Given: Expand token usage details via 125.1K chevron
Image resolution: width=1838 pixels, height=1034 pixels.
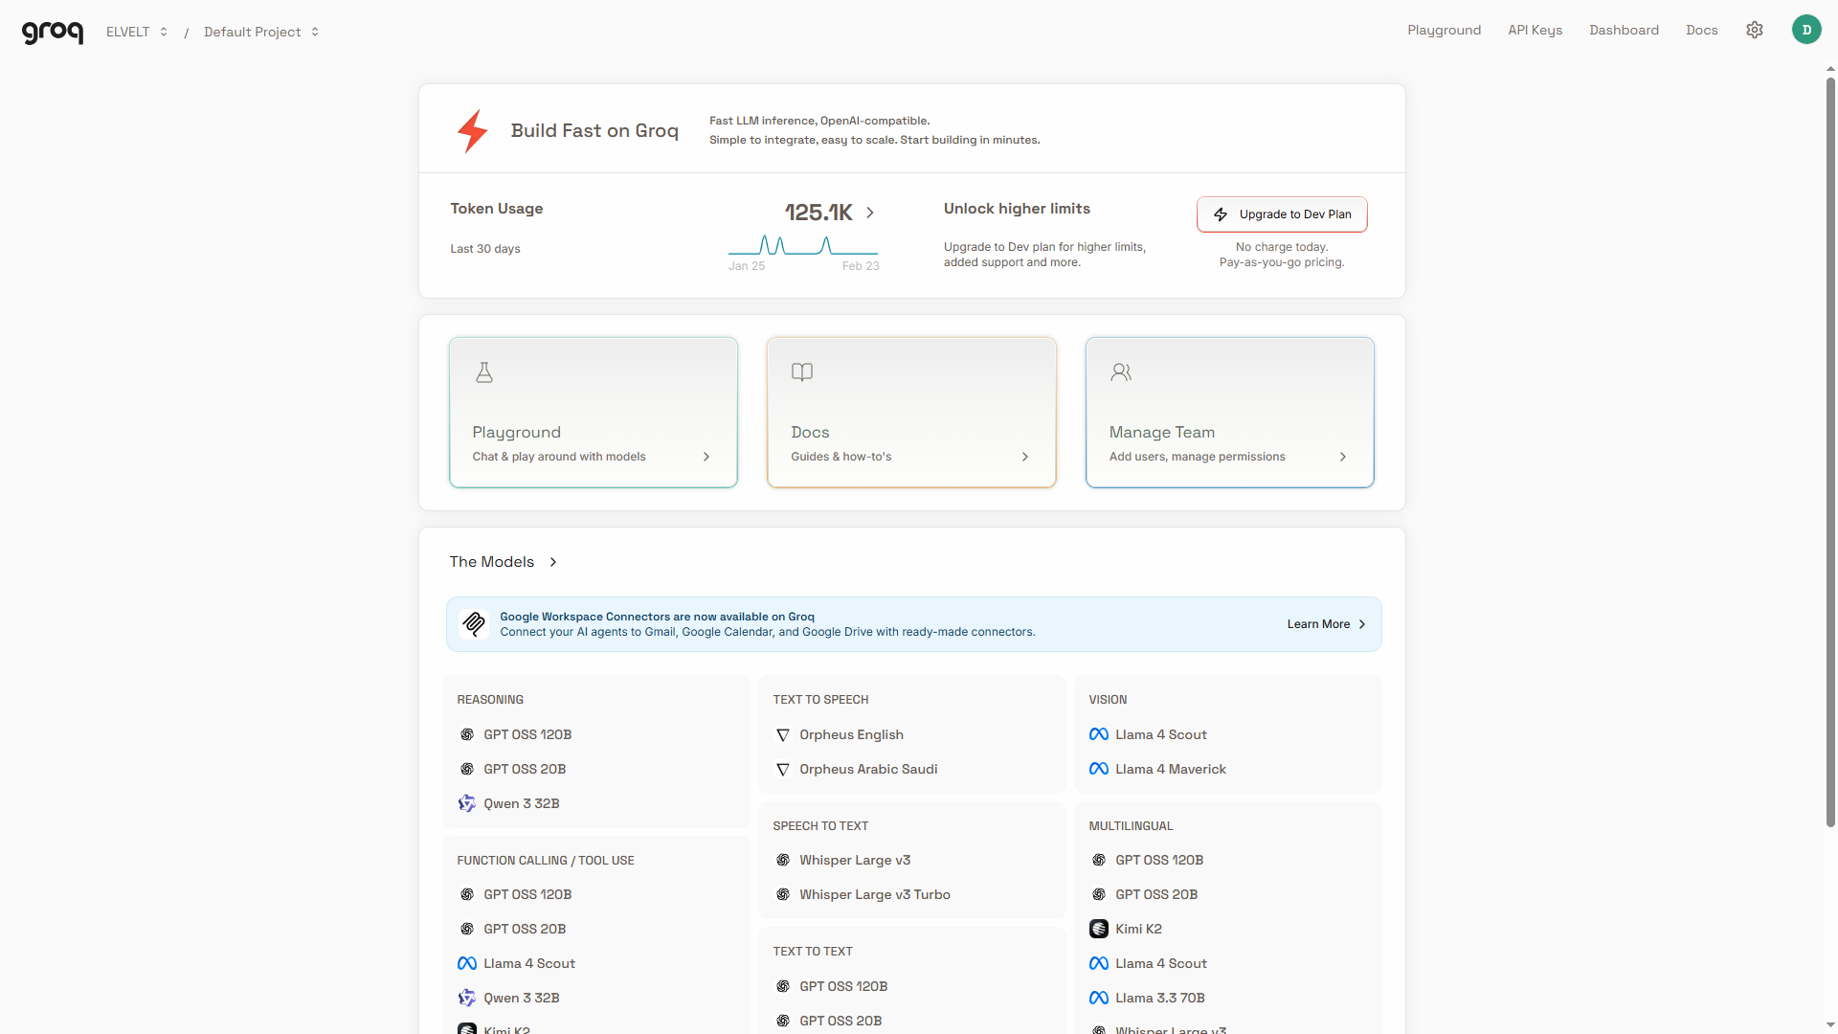Looking at the screenshot, I should pos(870,213).
